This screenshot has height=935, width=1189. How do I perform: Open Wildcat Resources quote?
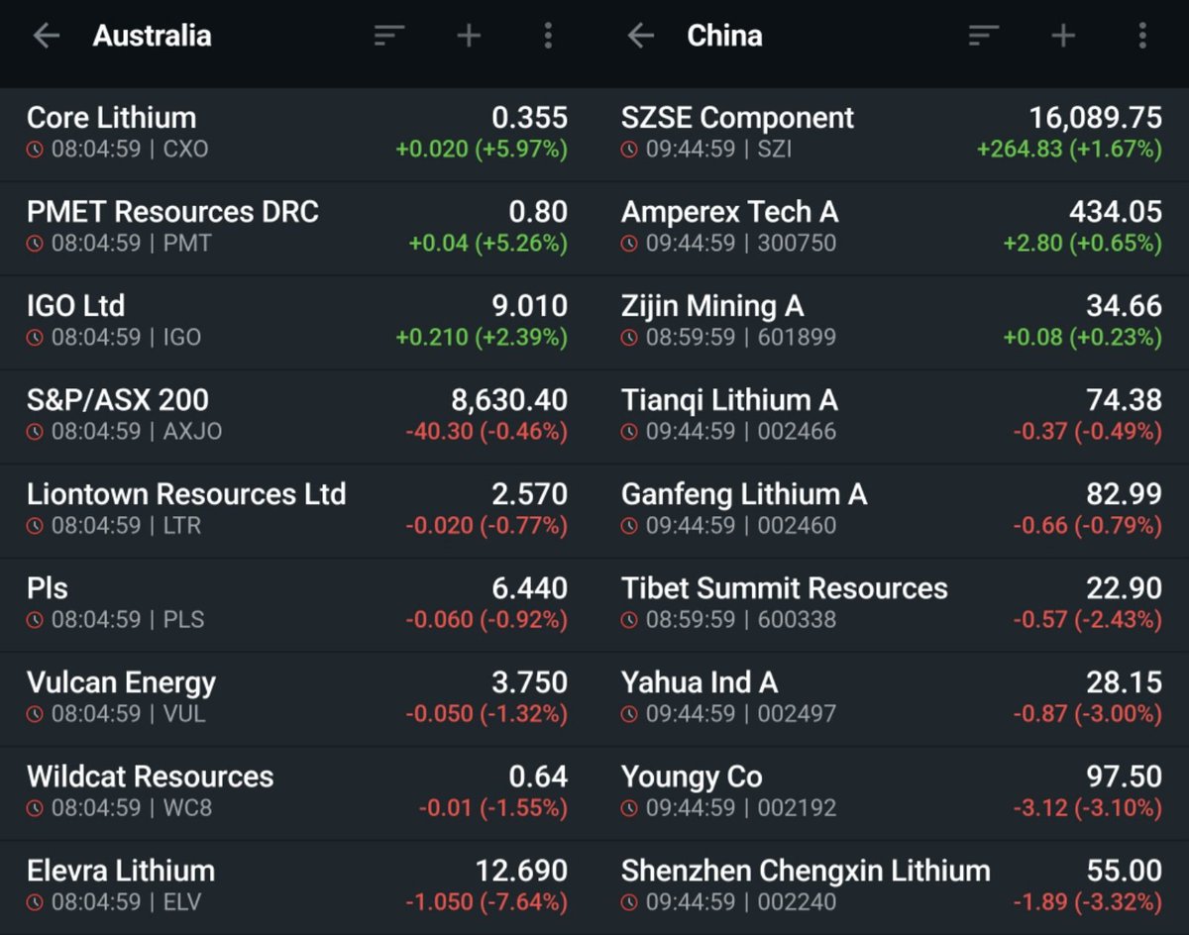[x=297, y=792]
